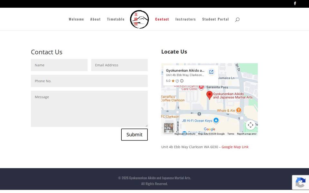Visit the Student Portal
309x193 pixels.
(x=215, y=19)
